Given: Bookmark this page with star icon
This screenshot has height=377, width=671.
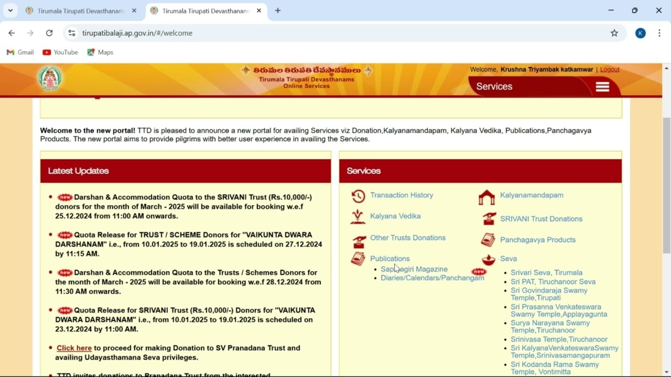Looking at the screenshot, I should (614, 33).
